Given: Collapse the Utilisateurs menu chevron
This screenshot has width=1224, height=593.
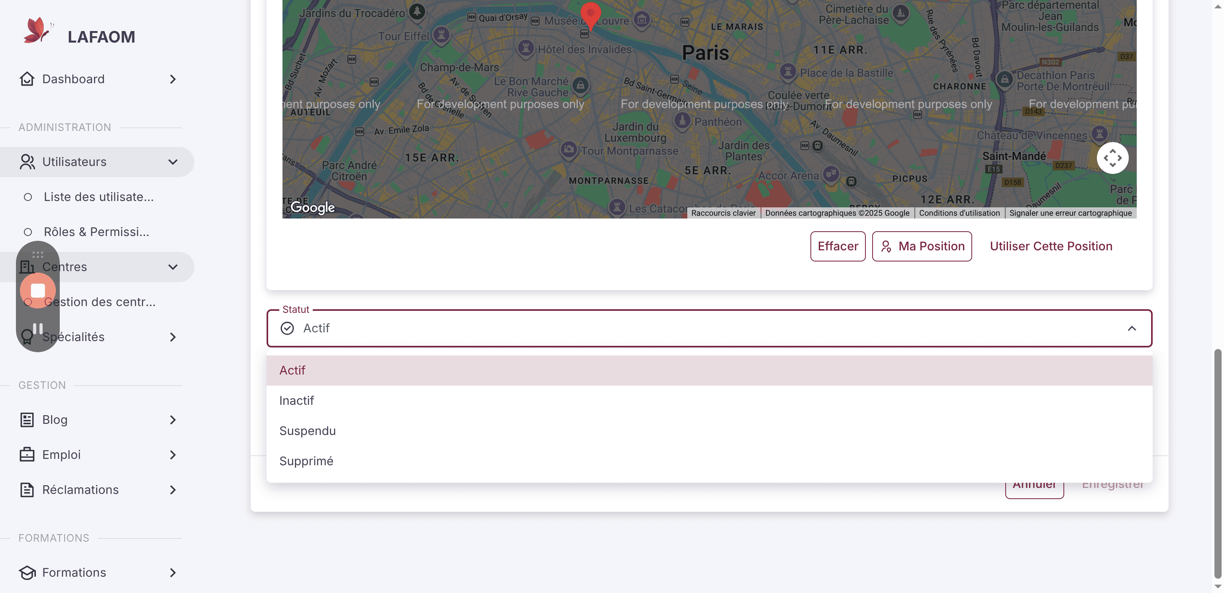Looking at the screenshot, I should click(173, 162).
